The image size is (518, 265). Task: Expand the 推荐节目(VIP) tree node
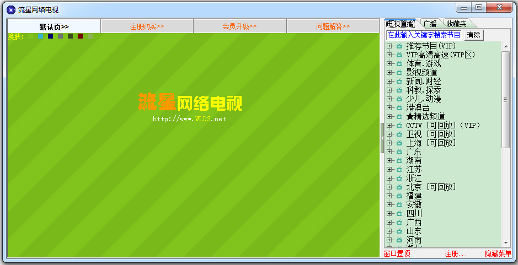(x=389, y=46)
